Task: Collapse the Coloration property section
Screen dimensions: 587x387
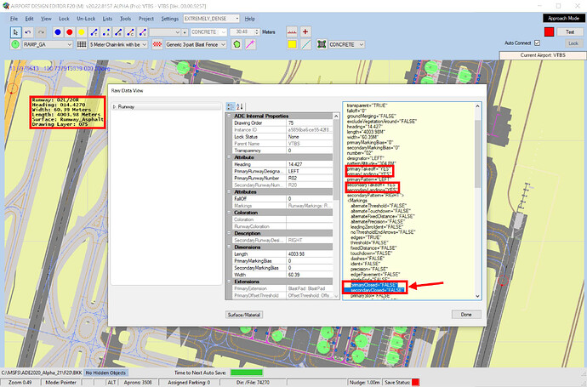Action: pos(229,213)
